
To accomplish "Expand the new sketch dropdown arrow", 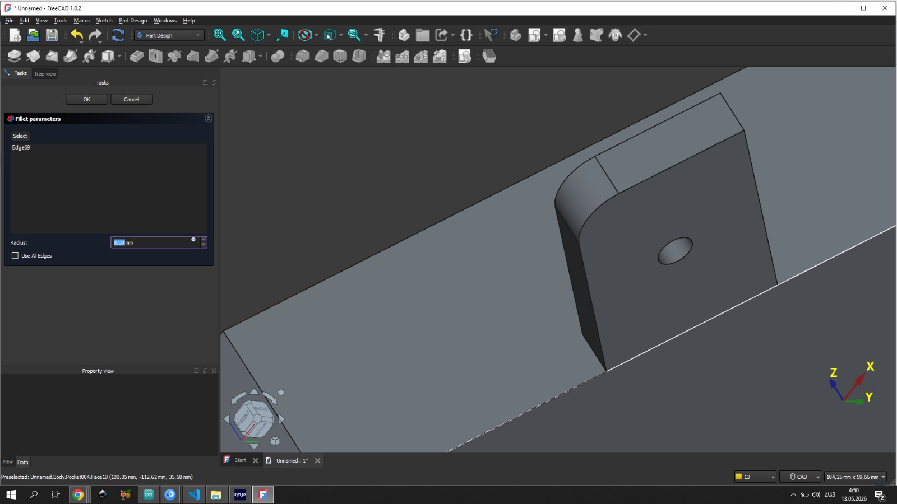I will [x=545, y=35].
